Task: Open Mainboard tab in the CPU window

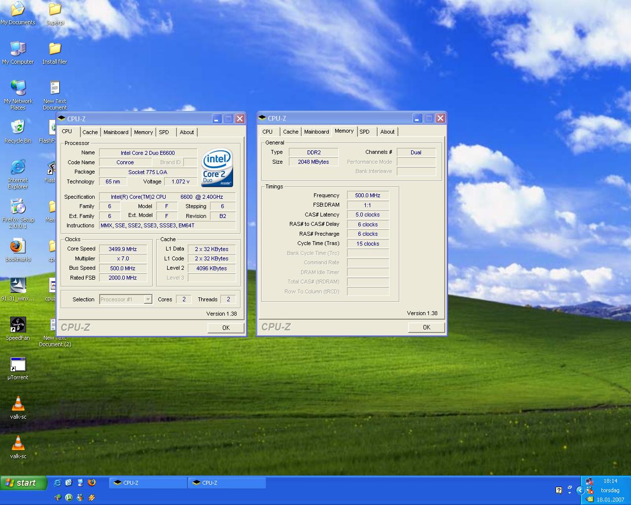Action: [116, 132]
